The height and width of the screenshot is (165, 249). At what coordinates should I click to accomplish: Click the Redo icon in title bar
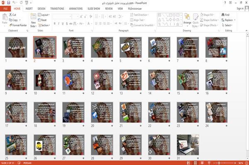coord(21,3)
